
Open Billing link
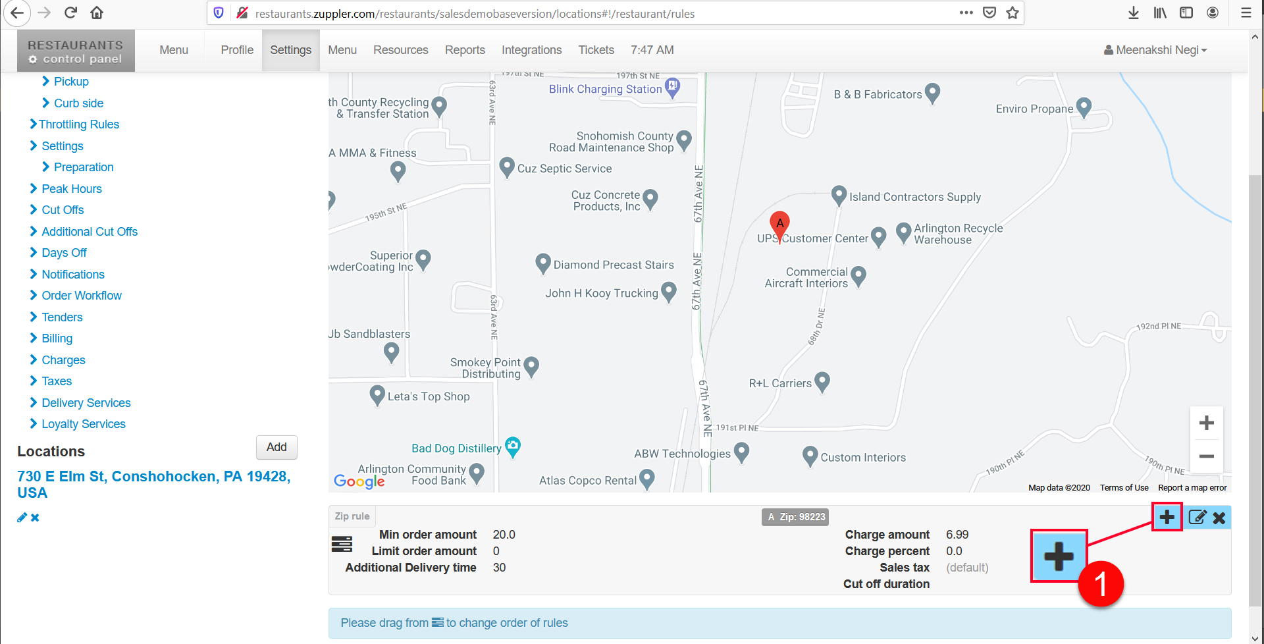coord(57,338)
